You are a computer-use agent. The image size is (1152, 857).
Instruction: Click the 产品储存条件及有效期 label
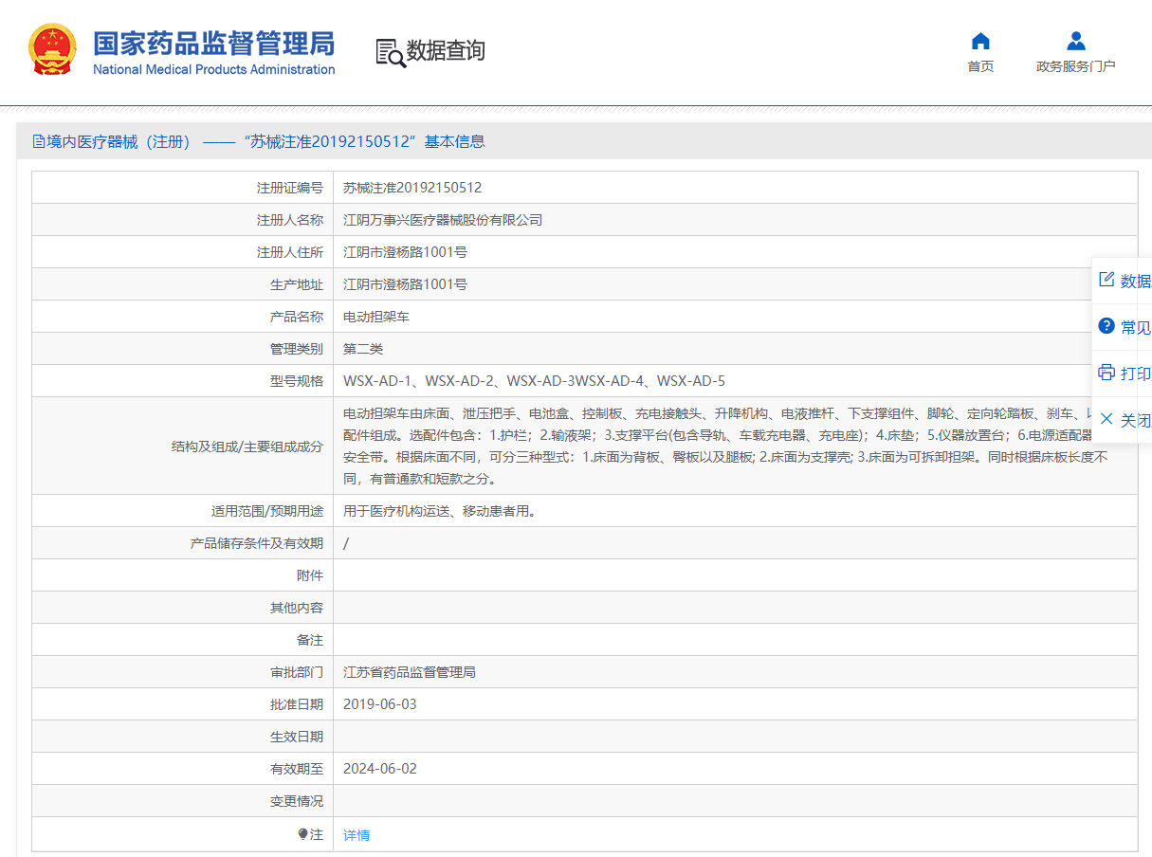tap(257, 543)
